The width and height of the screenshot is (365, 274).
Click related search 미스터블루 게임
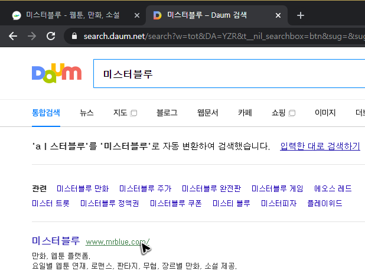pos(278,188)
